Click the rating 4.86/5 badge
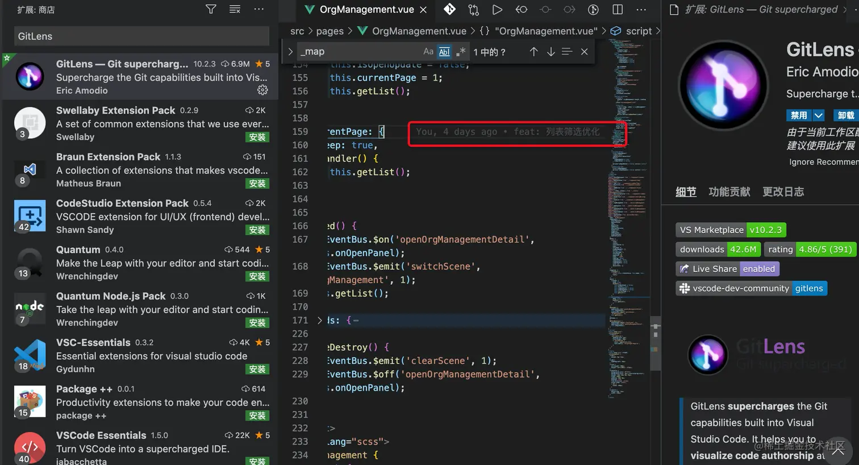The height and width of the screenshot is (465, 859). pos(809,250)
